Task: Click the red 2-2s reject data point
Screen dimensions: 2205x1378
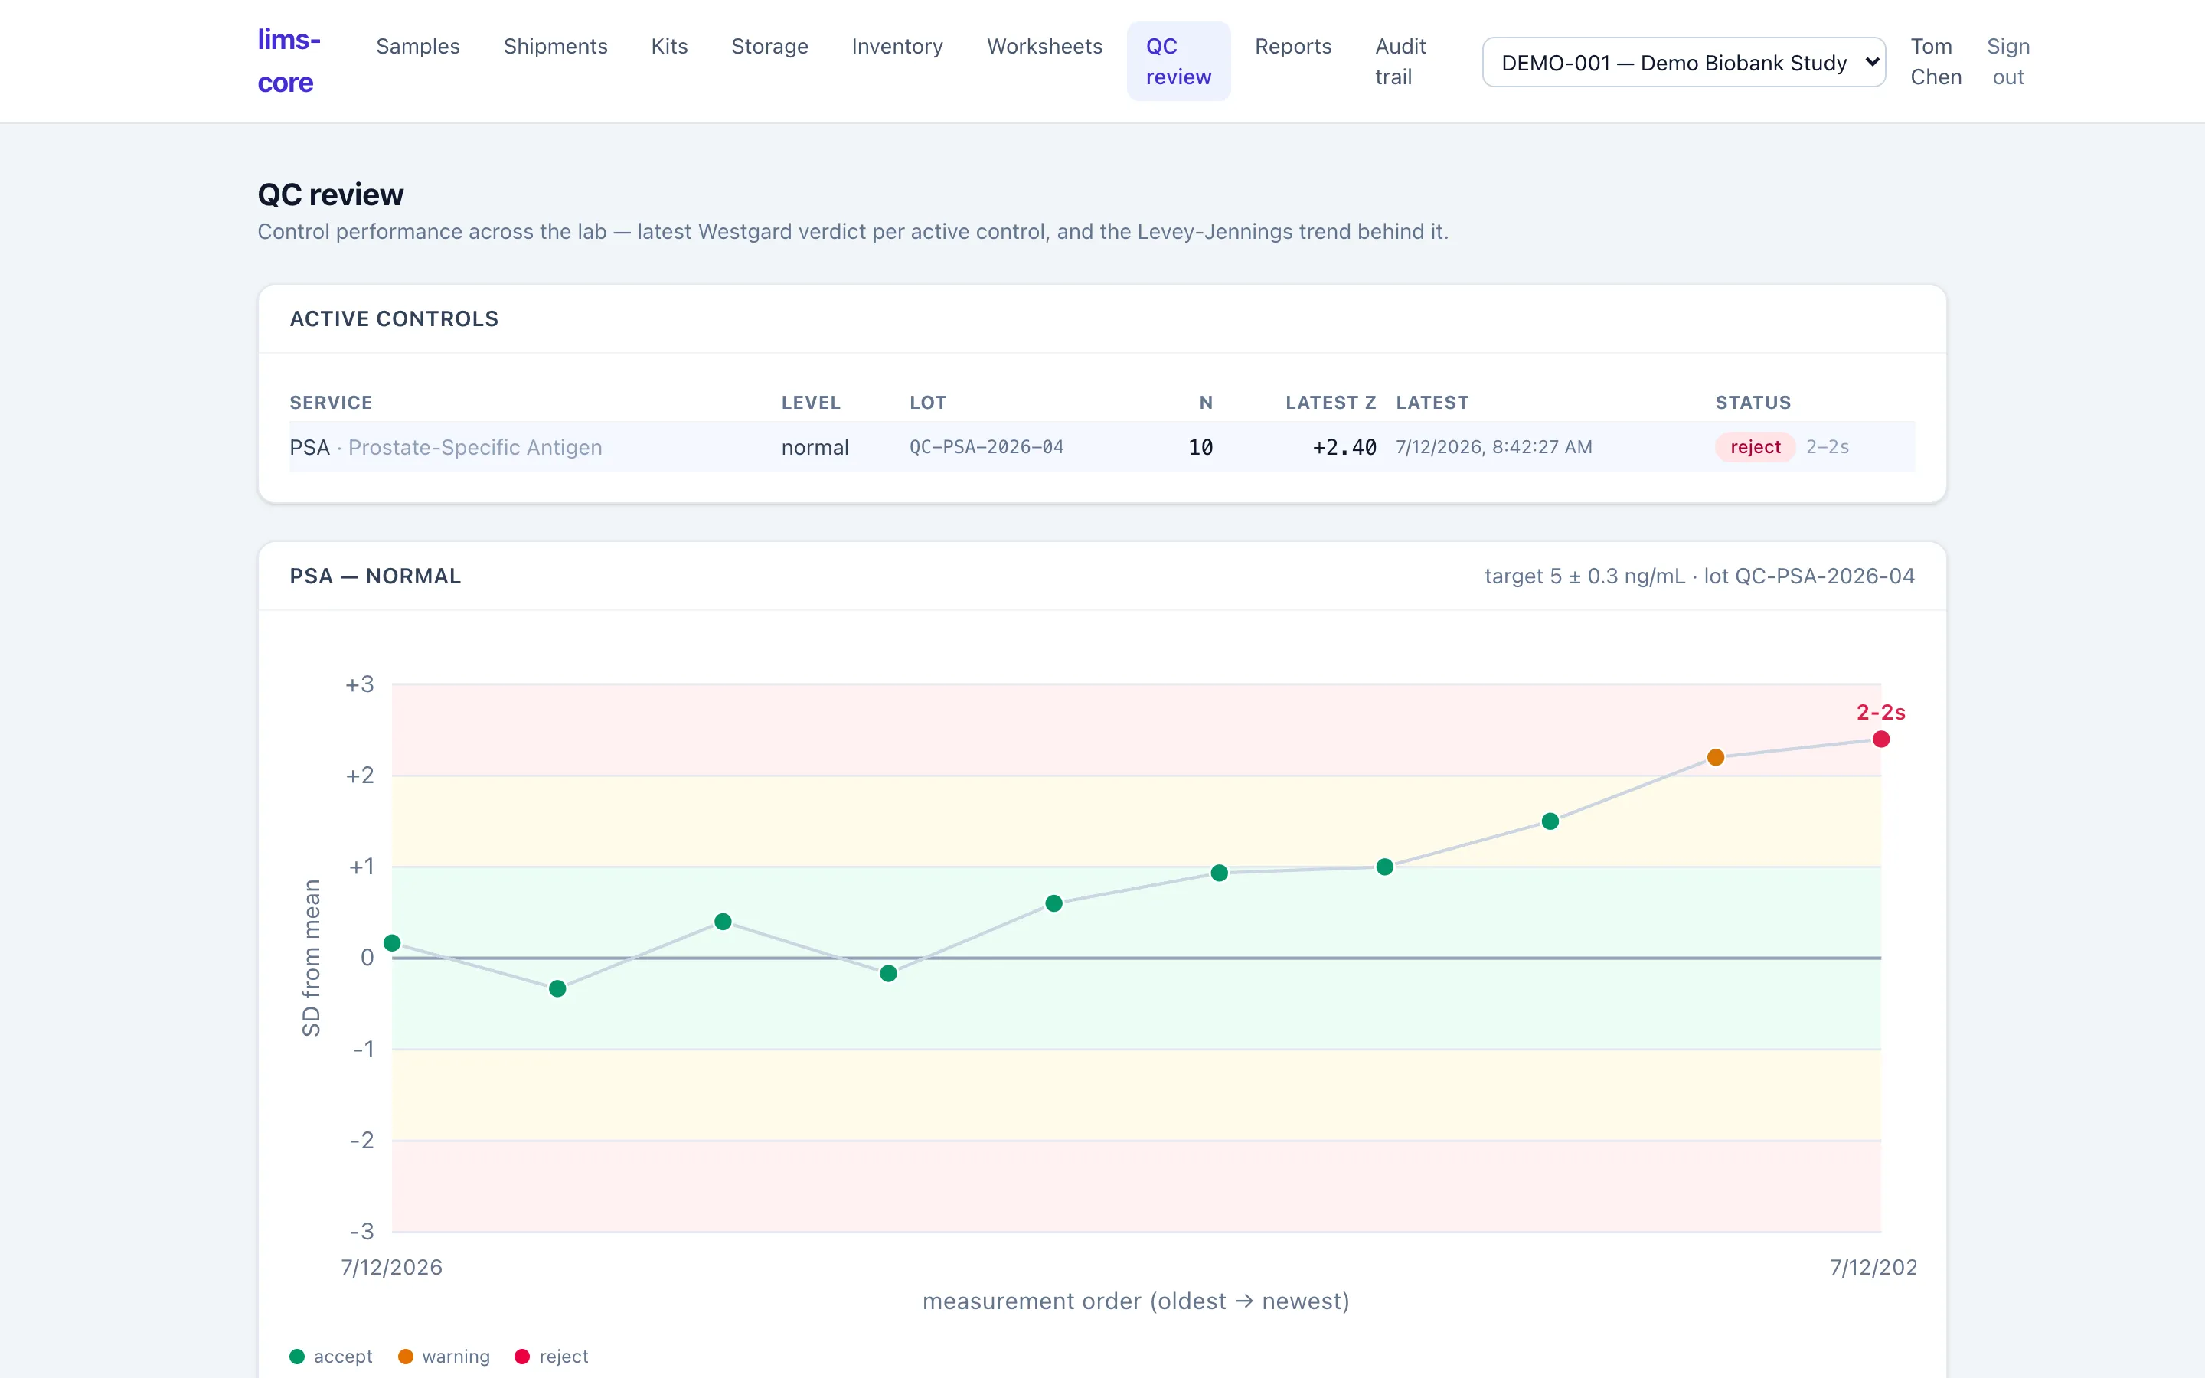Action: point(1882,739)
